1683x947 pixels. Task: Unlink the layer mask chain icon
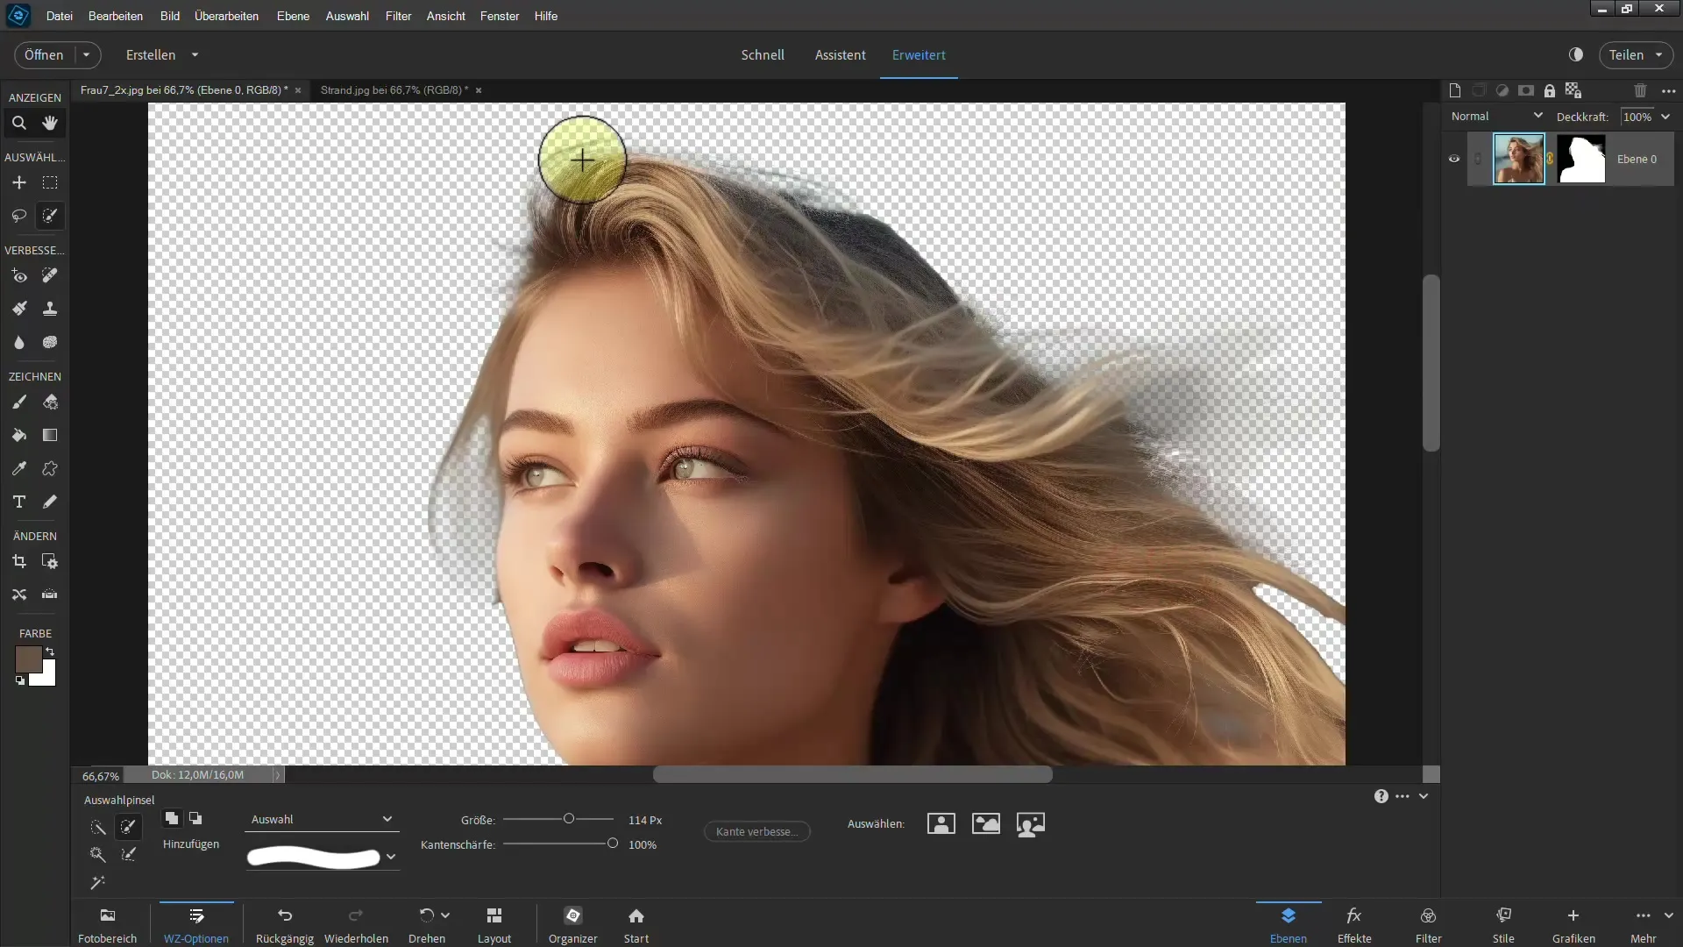(1550, 159)
